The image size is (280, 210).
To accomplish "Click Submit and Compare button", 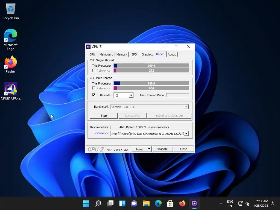I will tap(169, 116).
